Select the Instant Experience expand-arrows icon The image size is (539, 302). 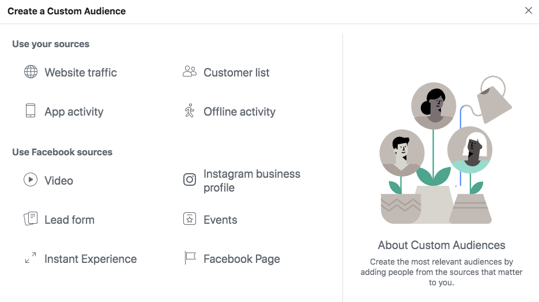[31, 258]
